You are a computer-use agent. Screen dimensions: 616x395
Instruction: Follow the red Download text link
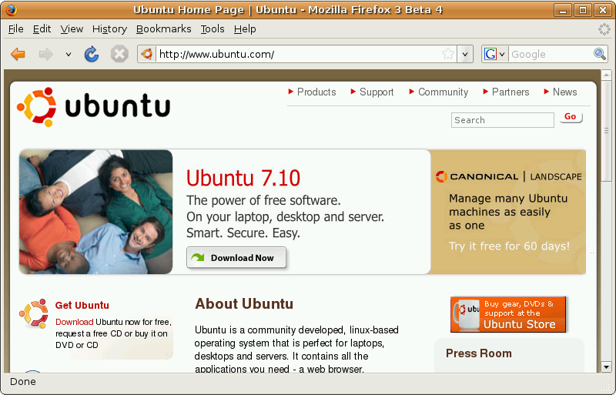coord(74,322)
